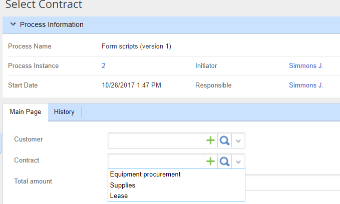The width and height of the screenshot is (340, 204).
Task: Click the Process Information header title
Action: tap(52, 24)
